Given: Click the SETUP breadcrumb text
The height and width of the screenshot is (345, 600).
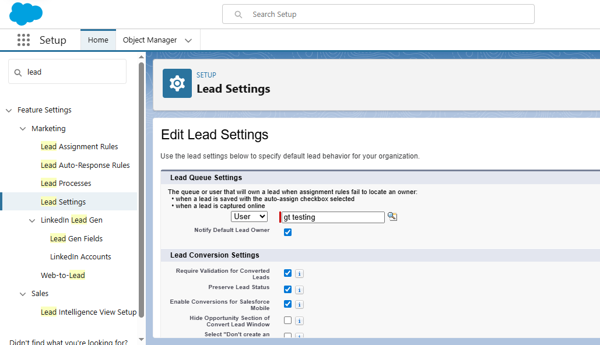Looking at the screenshot, I should [x=206, y=75].
